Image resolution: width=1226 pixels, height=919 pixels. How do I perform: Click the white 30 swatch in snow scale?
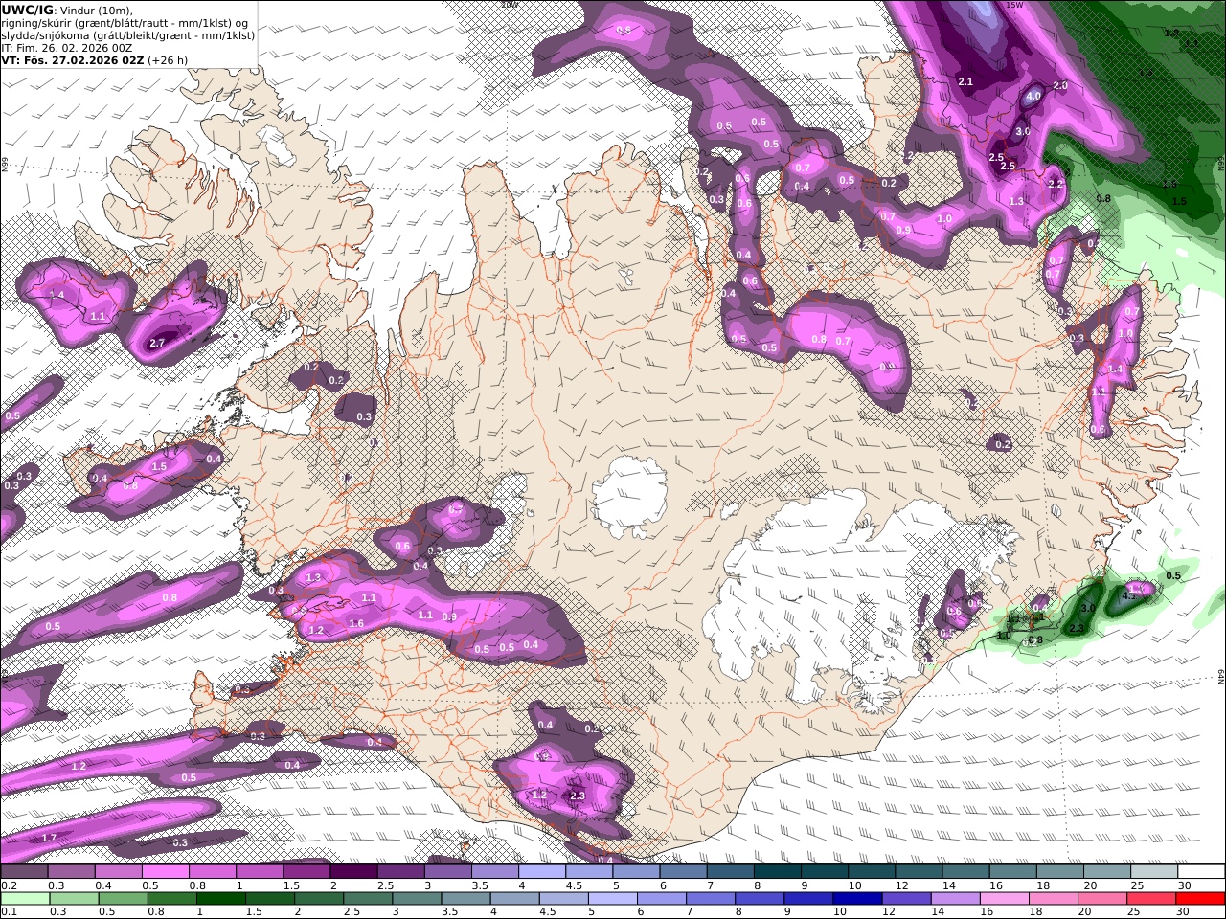click(x=1201, y=872)
